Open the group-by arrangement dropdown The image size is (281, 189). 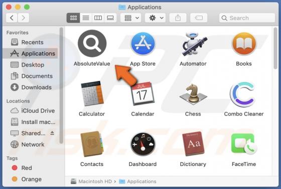pos(131,18)
